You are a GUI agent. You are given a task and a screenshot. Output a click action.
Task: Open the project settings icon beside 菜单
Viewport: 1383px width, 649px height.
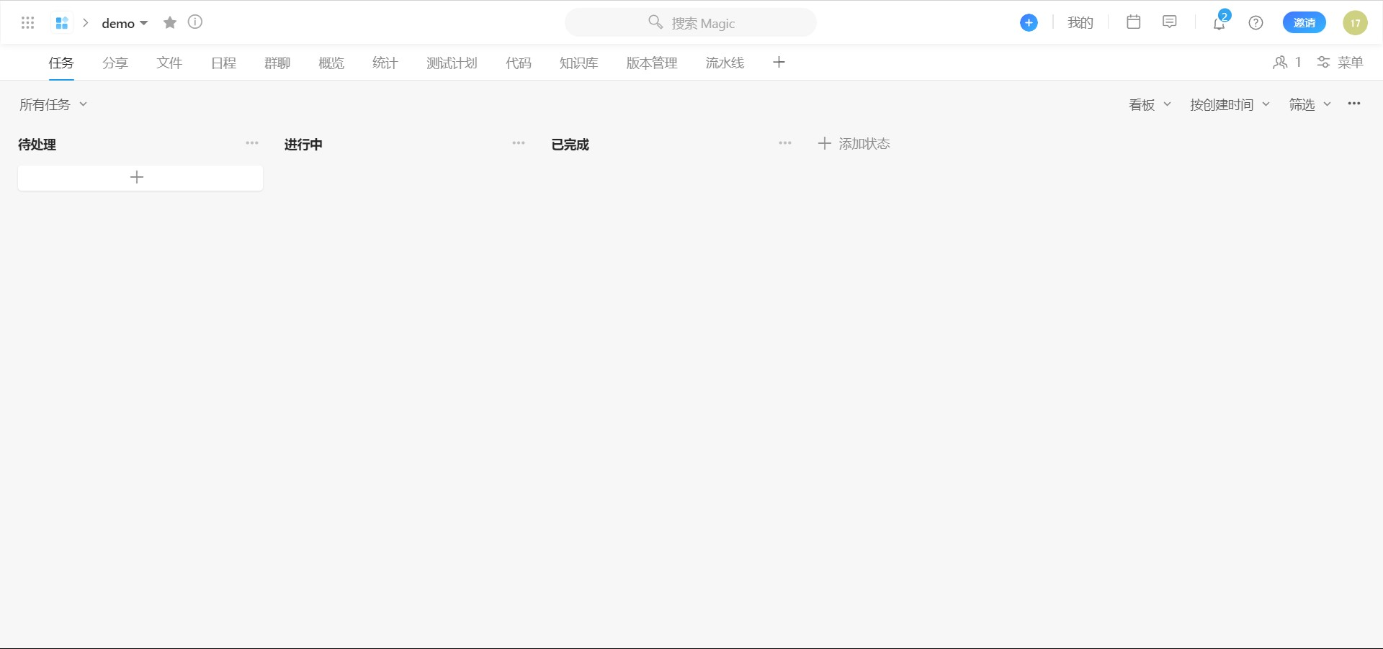tap(1322, 63)
